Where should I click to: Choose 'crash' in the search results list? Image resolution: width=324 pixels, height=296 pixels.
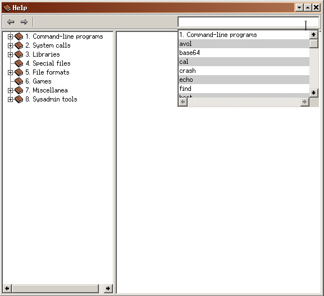coord(244,71)
